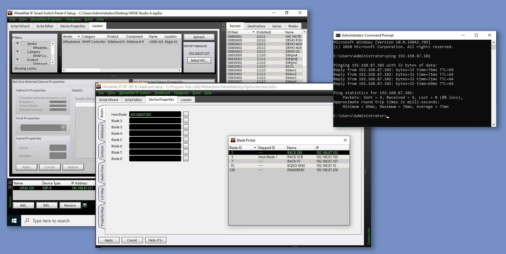Screen dimensions: 506x254
Task: Click the ID (hex) column sort arrow
Action: coord(253,32)
